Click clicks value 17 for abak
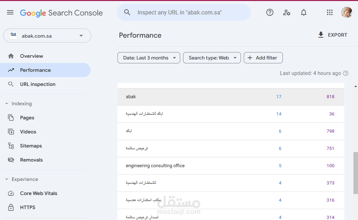This screenshot has width=358, height=220. coord(279,97)
